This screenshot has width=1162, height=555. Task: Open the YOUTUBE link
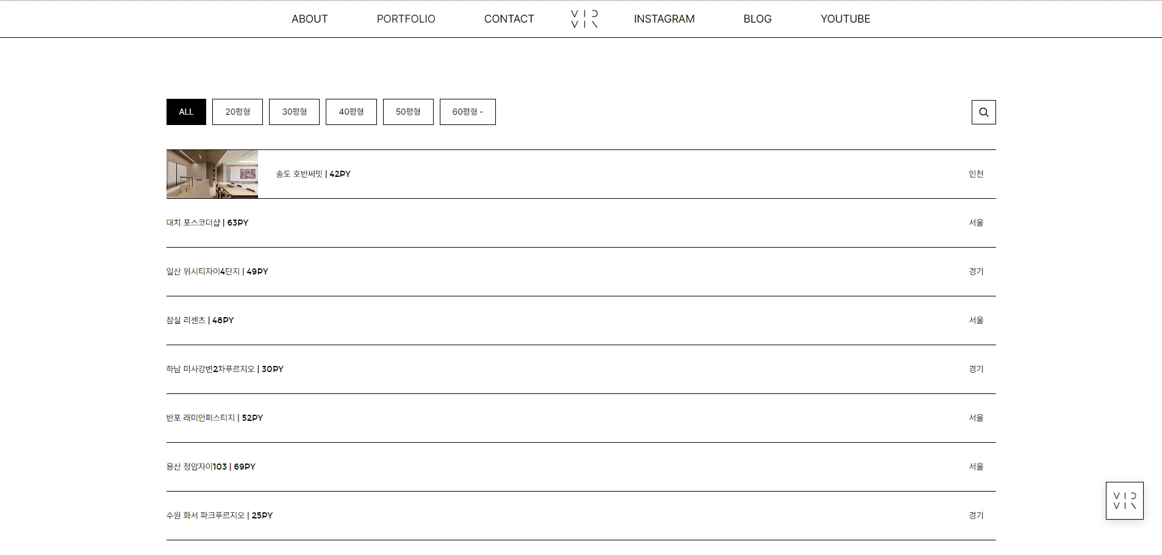coord(845,19)
